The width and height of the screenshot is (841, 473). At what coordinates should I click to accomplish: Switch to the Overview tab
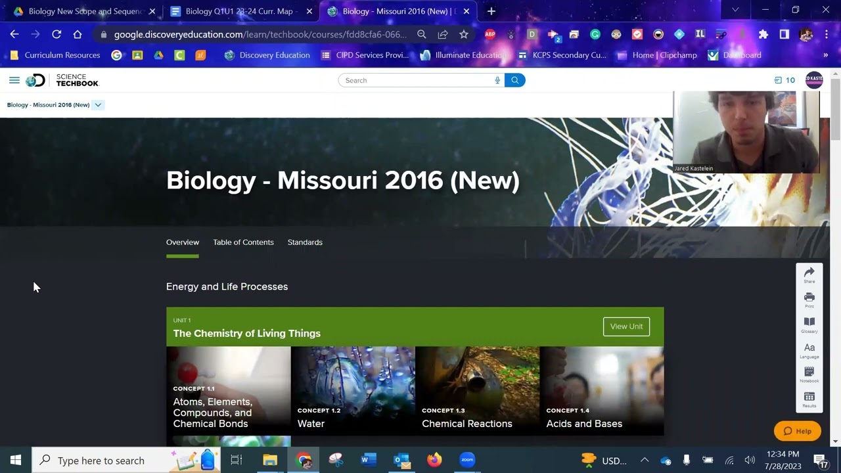[x=183, y=242]
